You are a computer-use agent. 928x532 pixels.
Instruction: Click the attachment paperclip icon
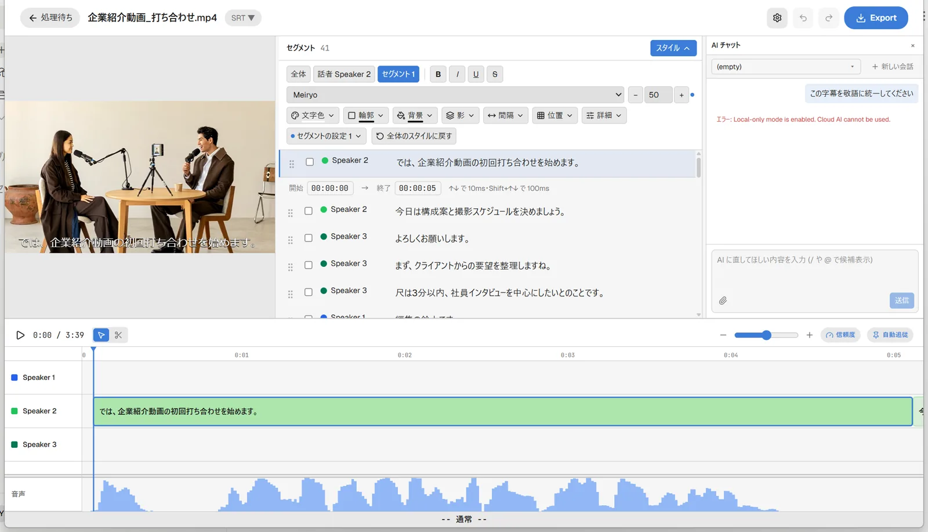pos(723,301)
